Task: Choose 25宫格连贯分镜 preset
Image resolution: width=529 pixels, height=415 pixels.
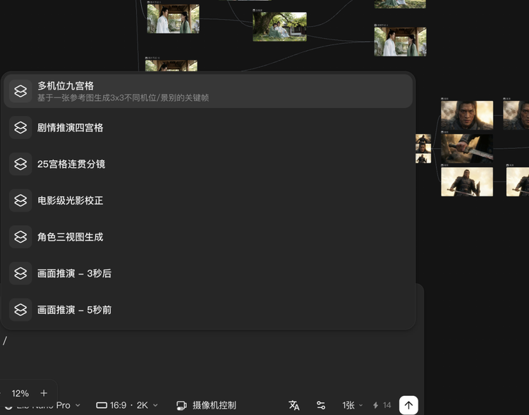Action: [71, 164]
